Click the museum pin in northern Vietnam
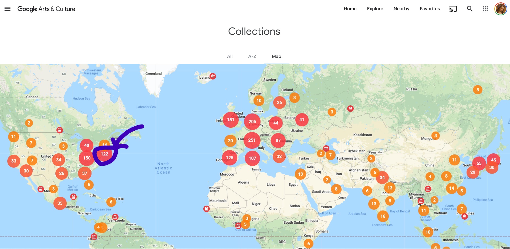The width and height of the screenshot is (510, 249). [x=428, y=189]
